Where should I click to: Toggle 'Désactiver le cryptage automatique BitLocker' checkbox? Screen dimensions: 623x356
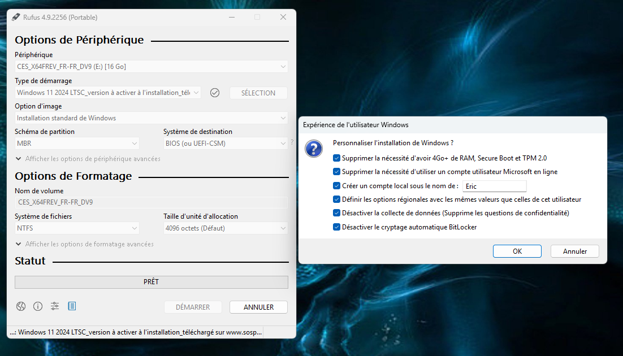336,227
